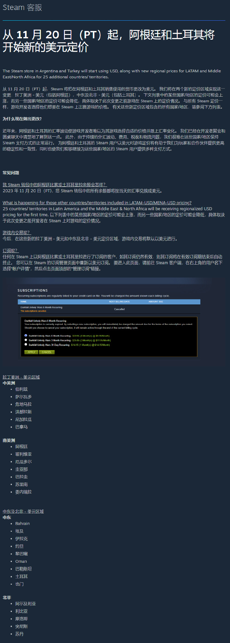Click the green APPLY button

click(31, 352)
